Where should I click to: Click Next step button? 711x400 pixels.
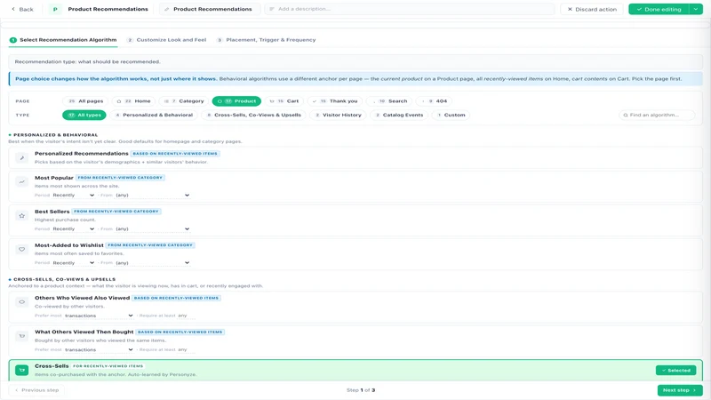pos(680,390)
